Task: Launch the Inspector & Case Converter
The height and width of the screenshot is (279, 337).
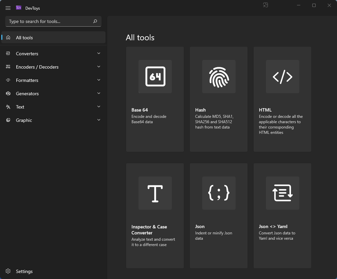Action: coord(154,215)
